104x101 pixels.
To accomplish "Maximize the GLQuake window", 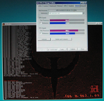I will click(x=99, y=24).
